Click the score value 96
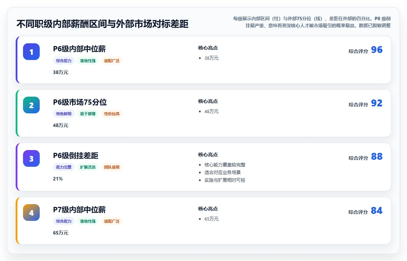 pos(377,50)
